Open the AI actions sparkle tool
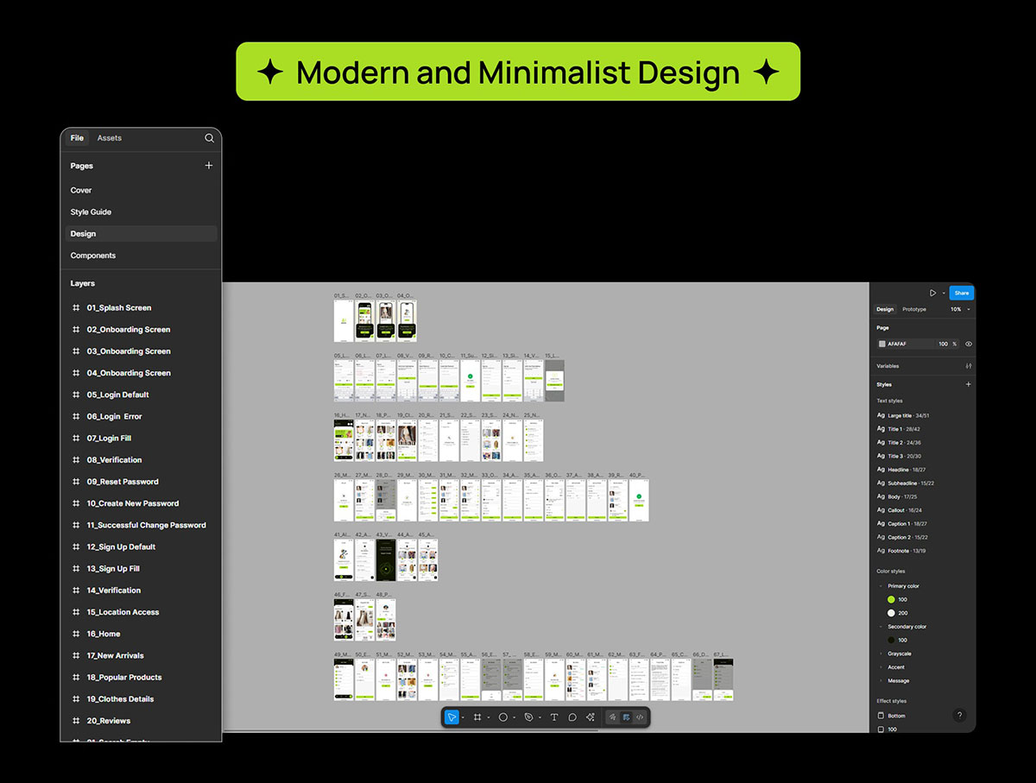 [x=591, y=717]
